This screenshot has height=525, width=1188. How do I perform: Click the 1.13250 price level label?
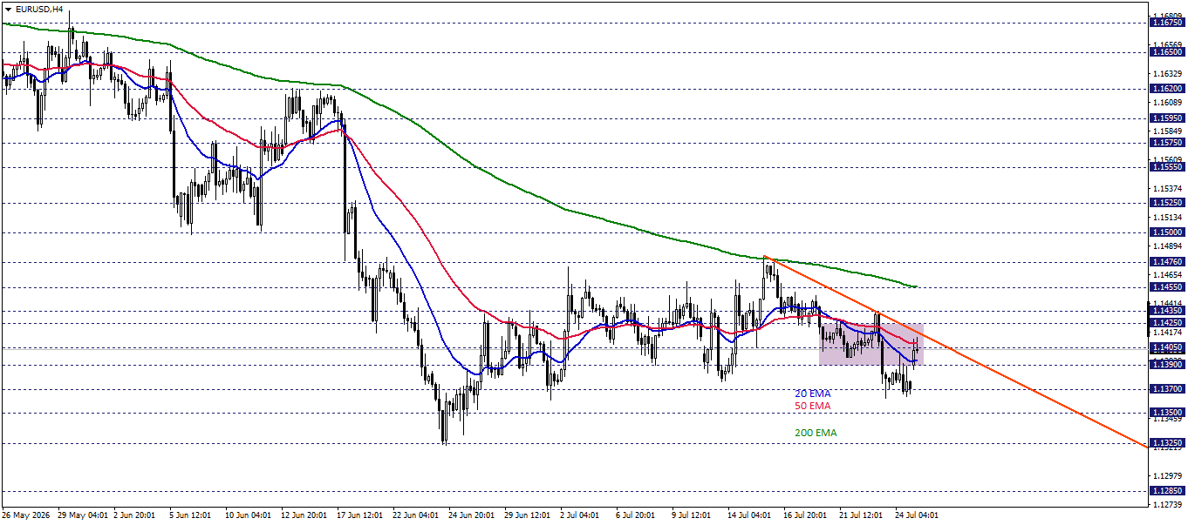1168,443
